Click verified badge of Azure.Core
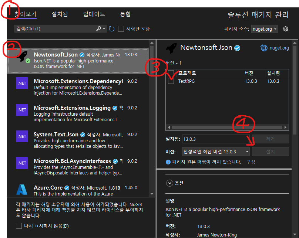Image resolution: width=299 pixels, height=238 pixels. (x=67, y=188)
